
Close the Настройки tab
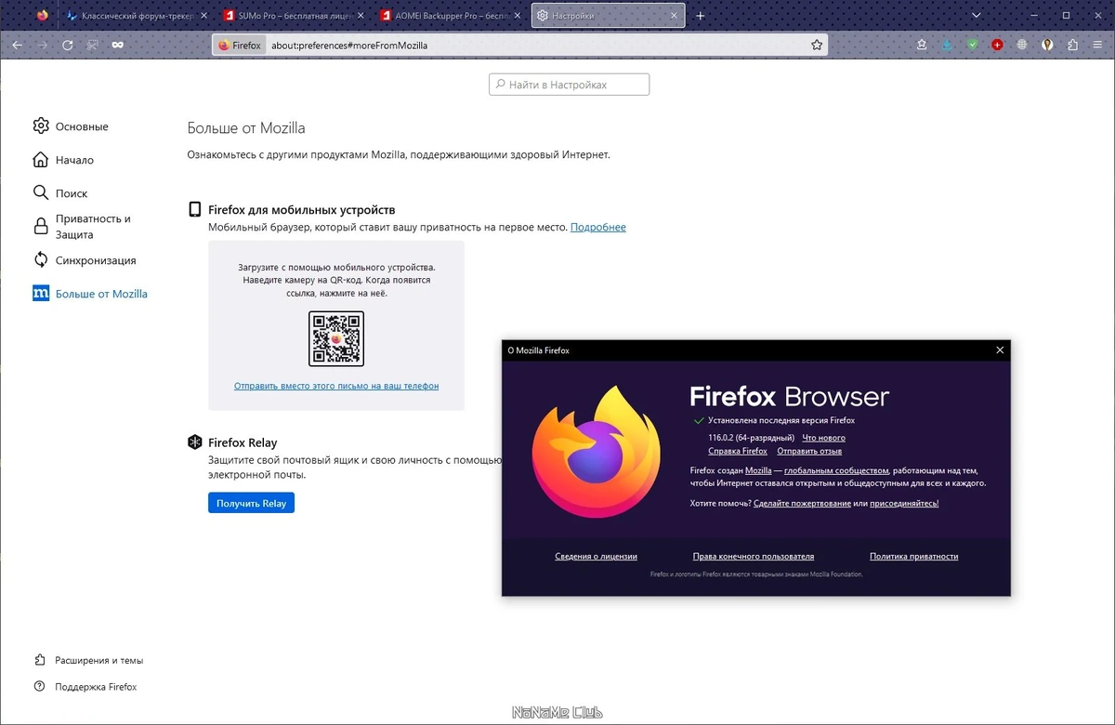pos(673,16)
